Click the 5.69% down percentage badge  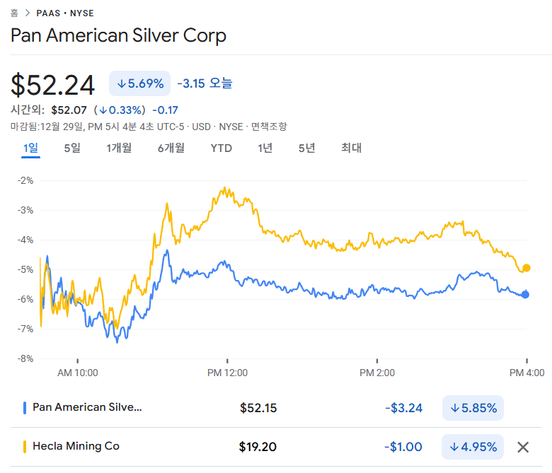139,83
